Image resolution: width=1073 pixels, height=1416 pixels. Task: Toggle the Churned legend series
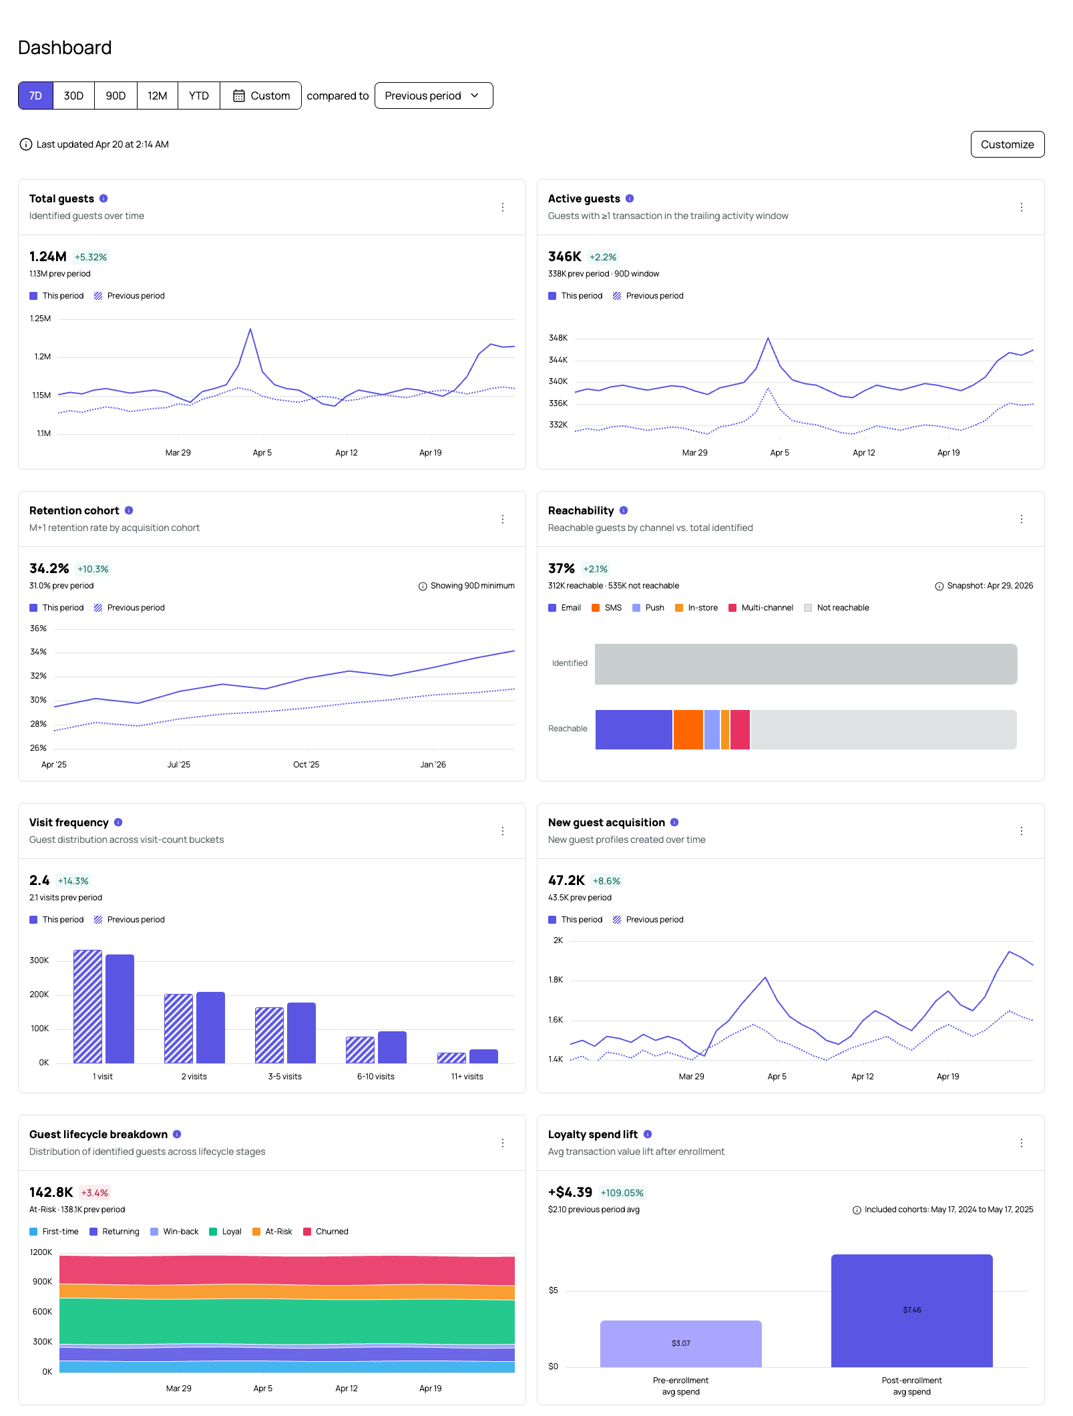pyautogui.click(x=326, y=1232)
